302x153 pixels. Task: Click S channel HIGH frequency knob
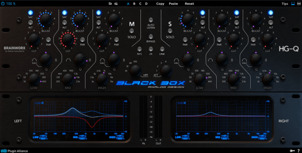268,80
